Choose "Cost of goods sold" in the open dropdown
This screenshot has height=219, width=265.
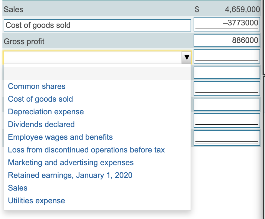tap(40, 99)
